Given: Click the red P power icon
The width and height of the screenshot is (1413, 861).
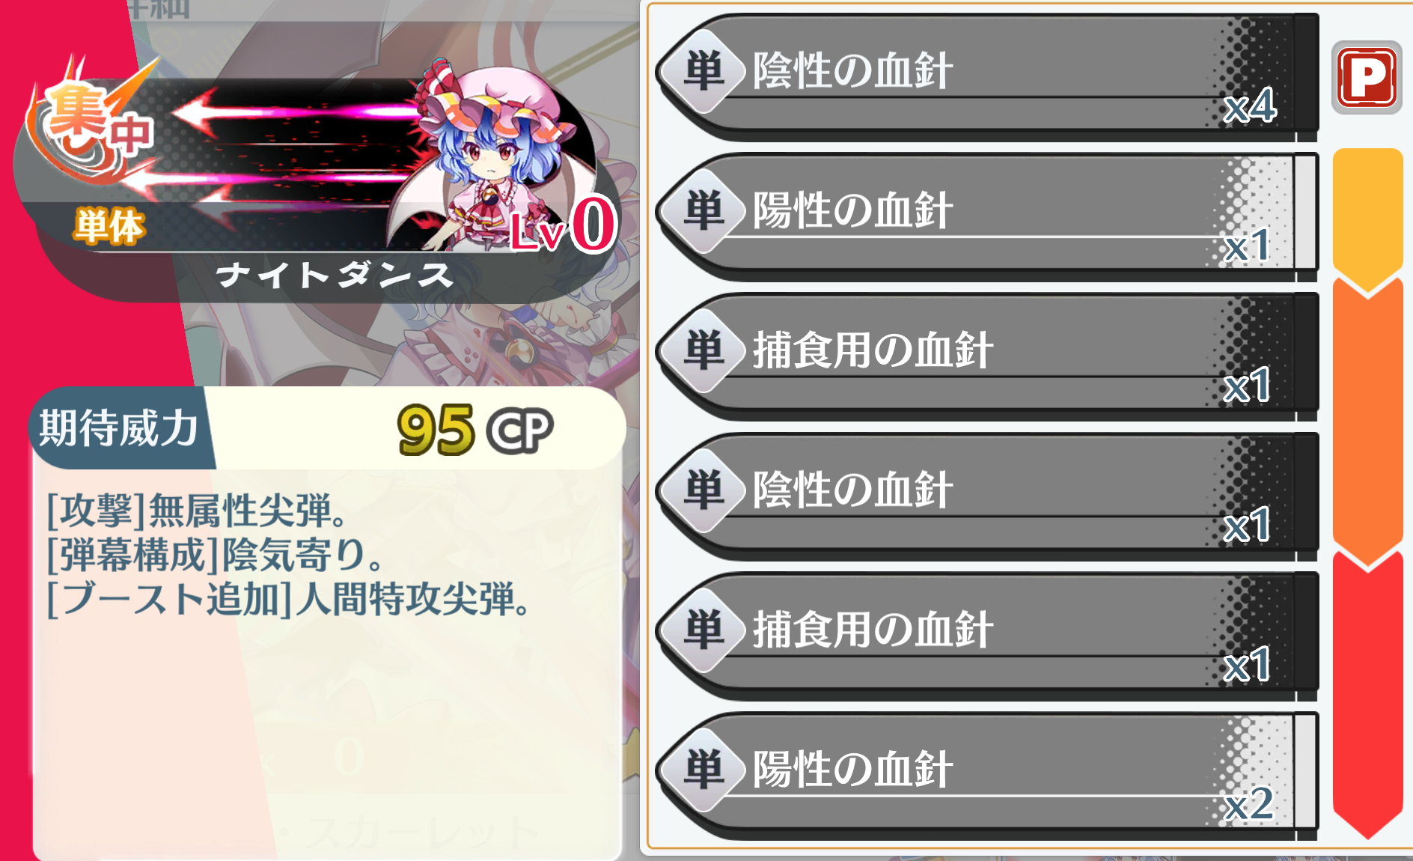Looking at the screenshot, I should pos(1367,77).
